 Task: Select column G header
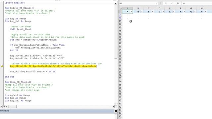[x=191, y=8]
